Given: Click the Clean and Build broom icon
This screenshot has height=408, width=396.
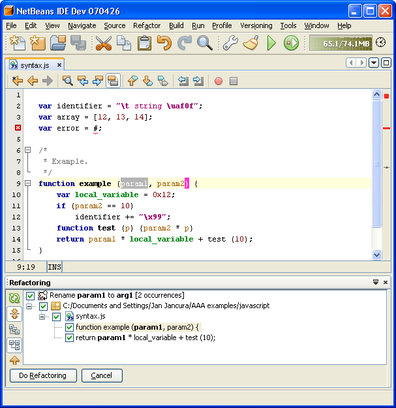Looking at the screenshot, I should 251,43.
